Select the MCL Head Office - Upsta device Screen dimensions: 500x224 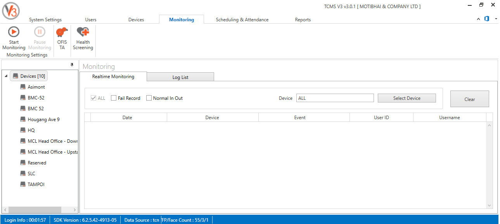[x=53, y=152]
